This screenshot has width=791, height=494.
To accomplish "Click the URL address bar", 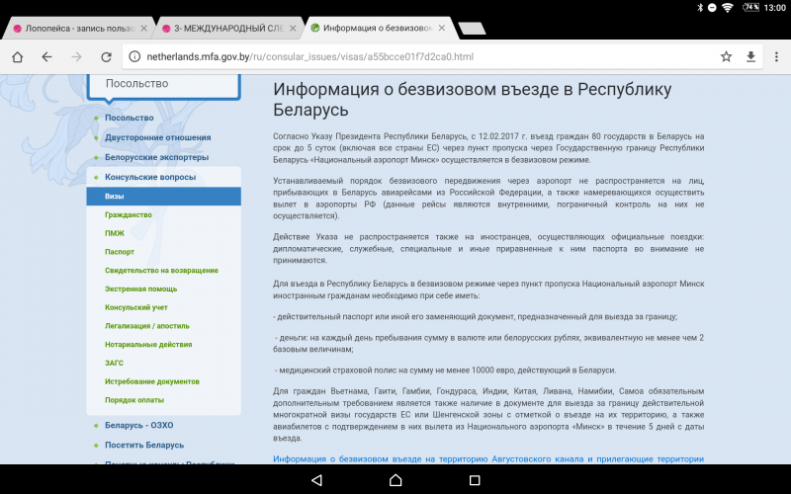I will 415,56.
